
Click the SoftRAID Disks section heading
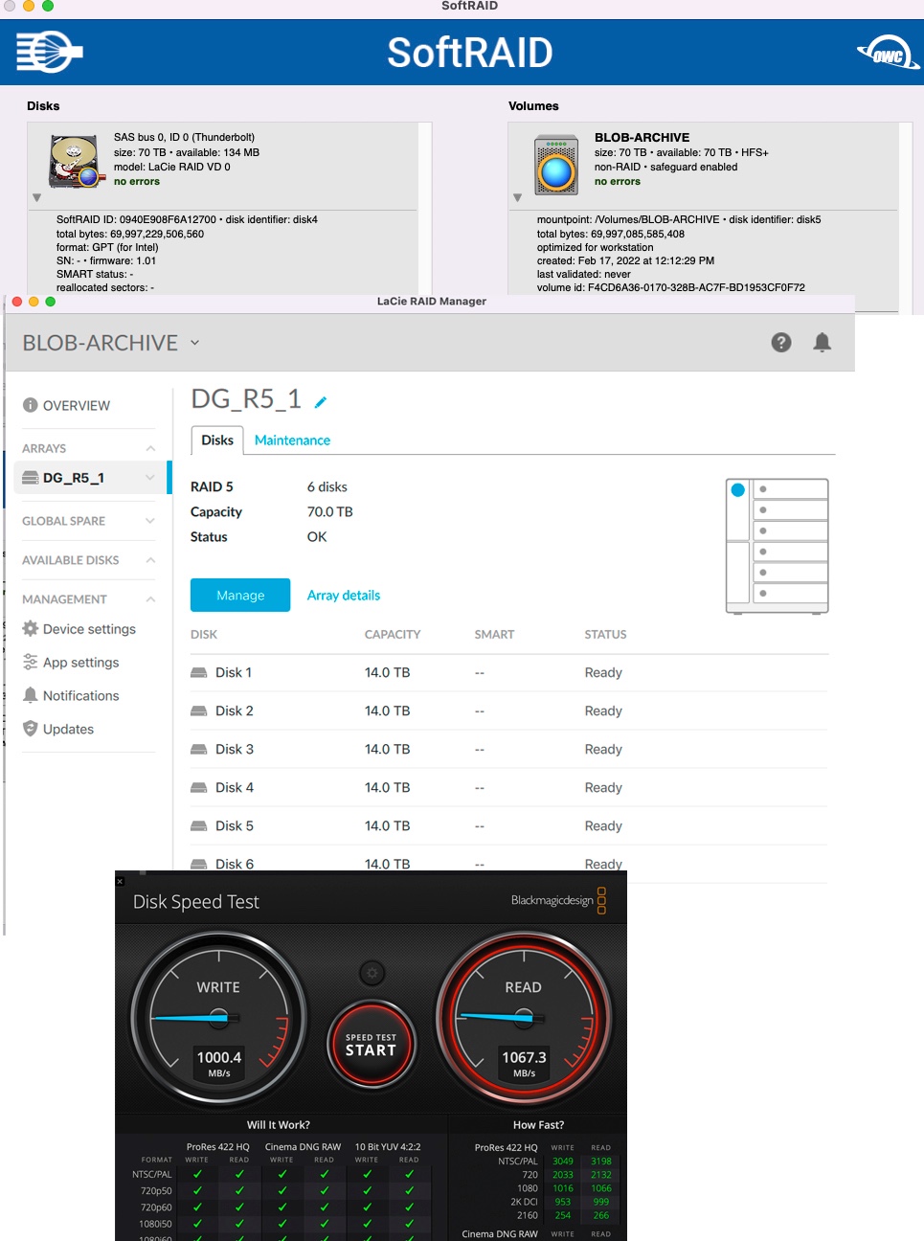pos(43,106)
